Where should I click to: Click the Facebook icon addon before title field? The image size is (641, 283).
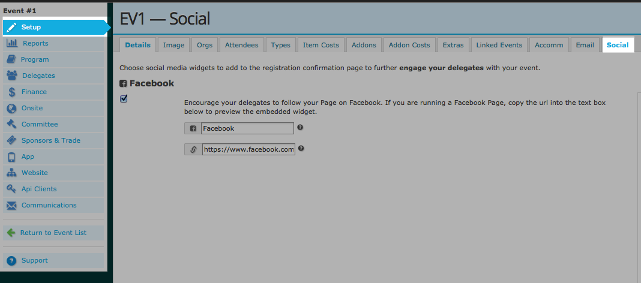coord(193,128)
